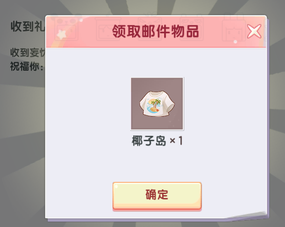285x227 pixels.
Task: Click the bear-face box icon in header
Action: 67,28
